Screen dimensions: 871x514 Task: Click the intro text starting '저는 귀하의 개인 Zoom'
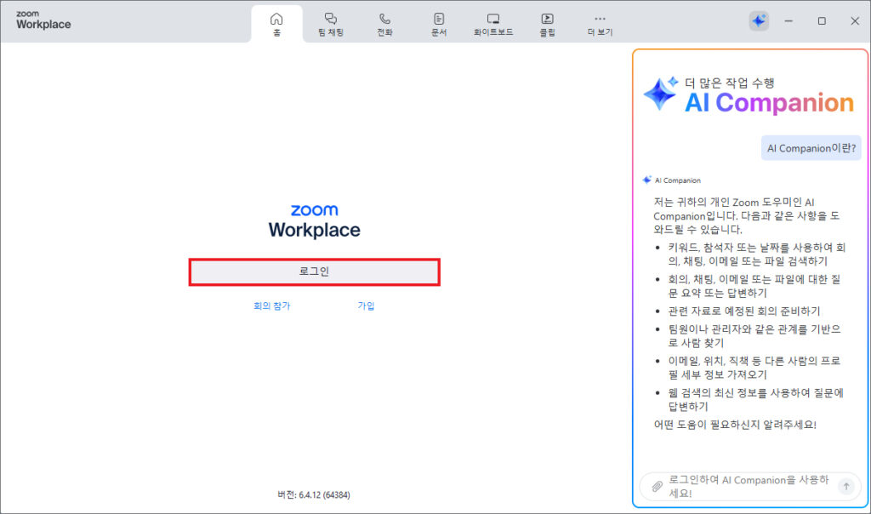click(746, 215)
